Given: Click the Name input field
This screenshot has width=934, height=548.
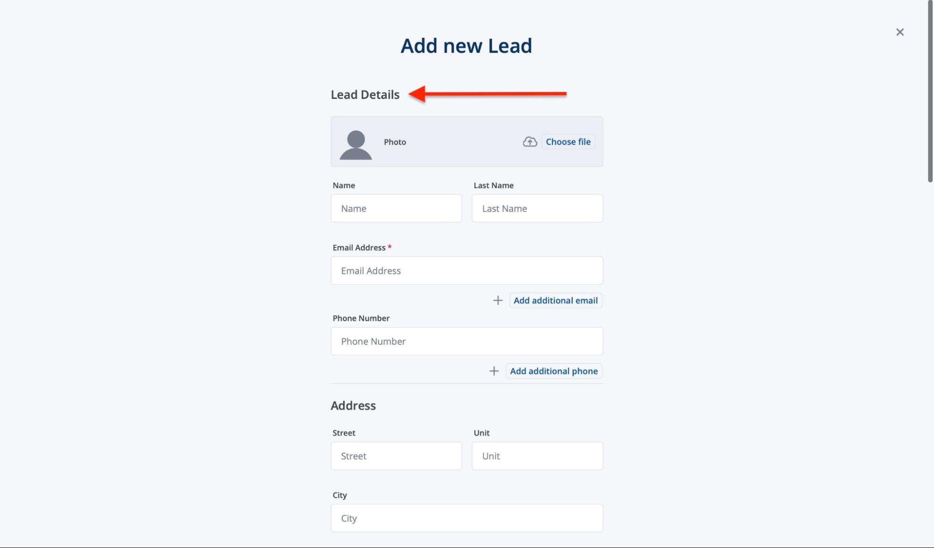Looking at the screenshot, I should tap(396, 208).
